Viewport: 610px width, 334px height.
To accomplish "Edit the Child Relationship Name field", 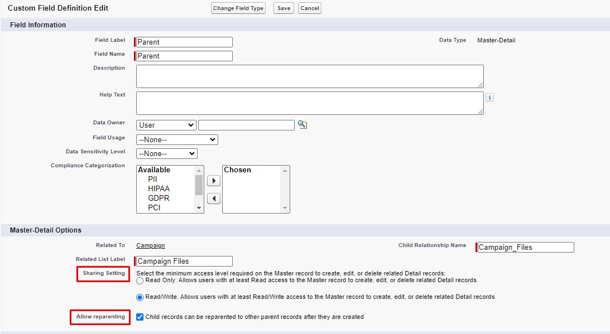I will pyautogui.click(x=526, y=247).
